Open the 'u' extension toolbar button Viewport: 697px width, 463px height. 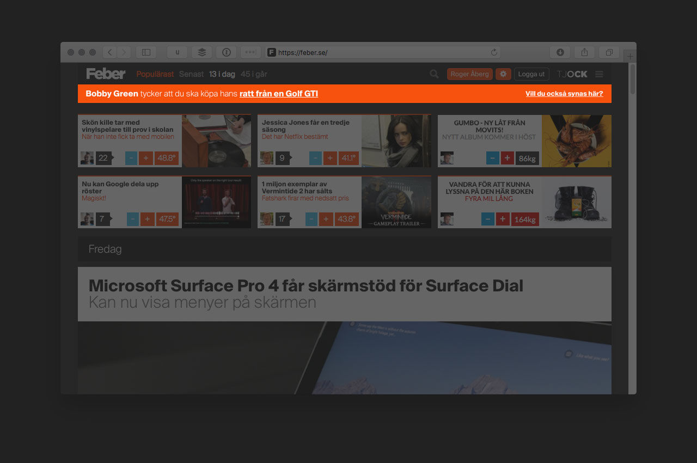point(177,52)
